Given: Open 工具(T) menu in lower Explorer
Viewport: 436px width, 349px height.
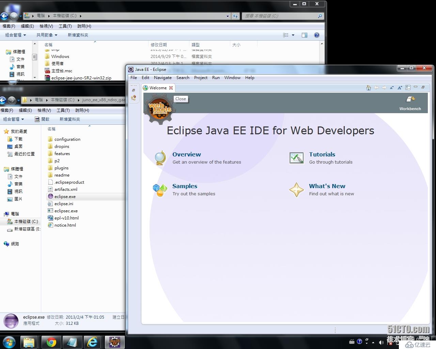Looking at the screenshot, I should tap(63, 110).
